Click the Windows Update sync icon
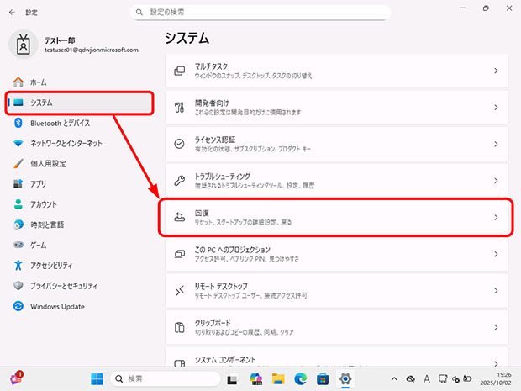 click(x=18, y=306)
